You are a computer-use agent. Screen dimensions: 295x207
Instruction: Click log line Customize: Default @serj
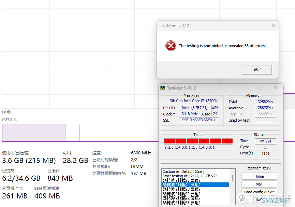tap(183, 171)
